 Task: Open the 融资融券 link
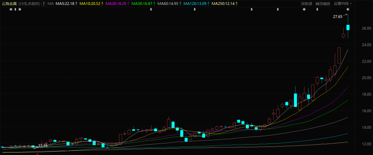point(323,3)
